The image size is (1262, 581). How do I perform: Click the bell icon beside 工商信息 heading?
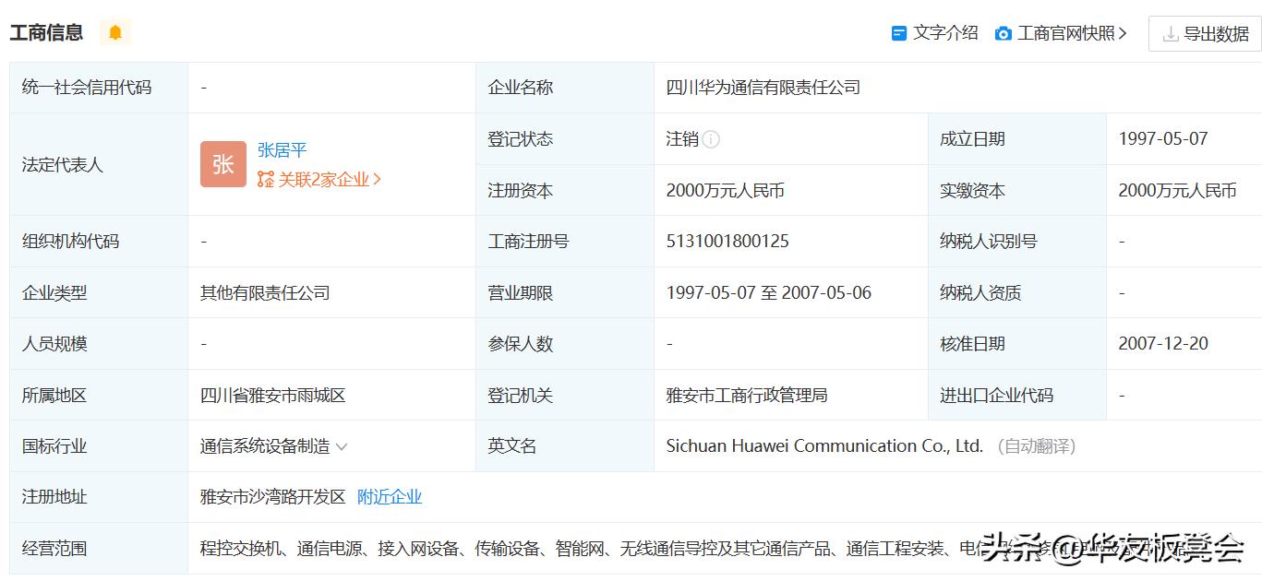(114, 31)
